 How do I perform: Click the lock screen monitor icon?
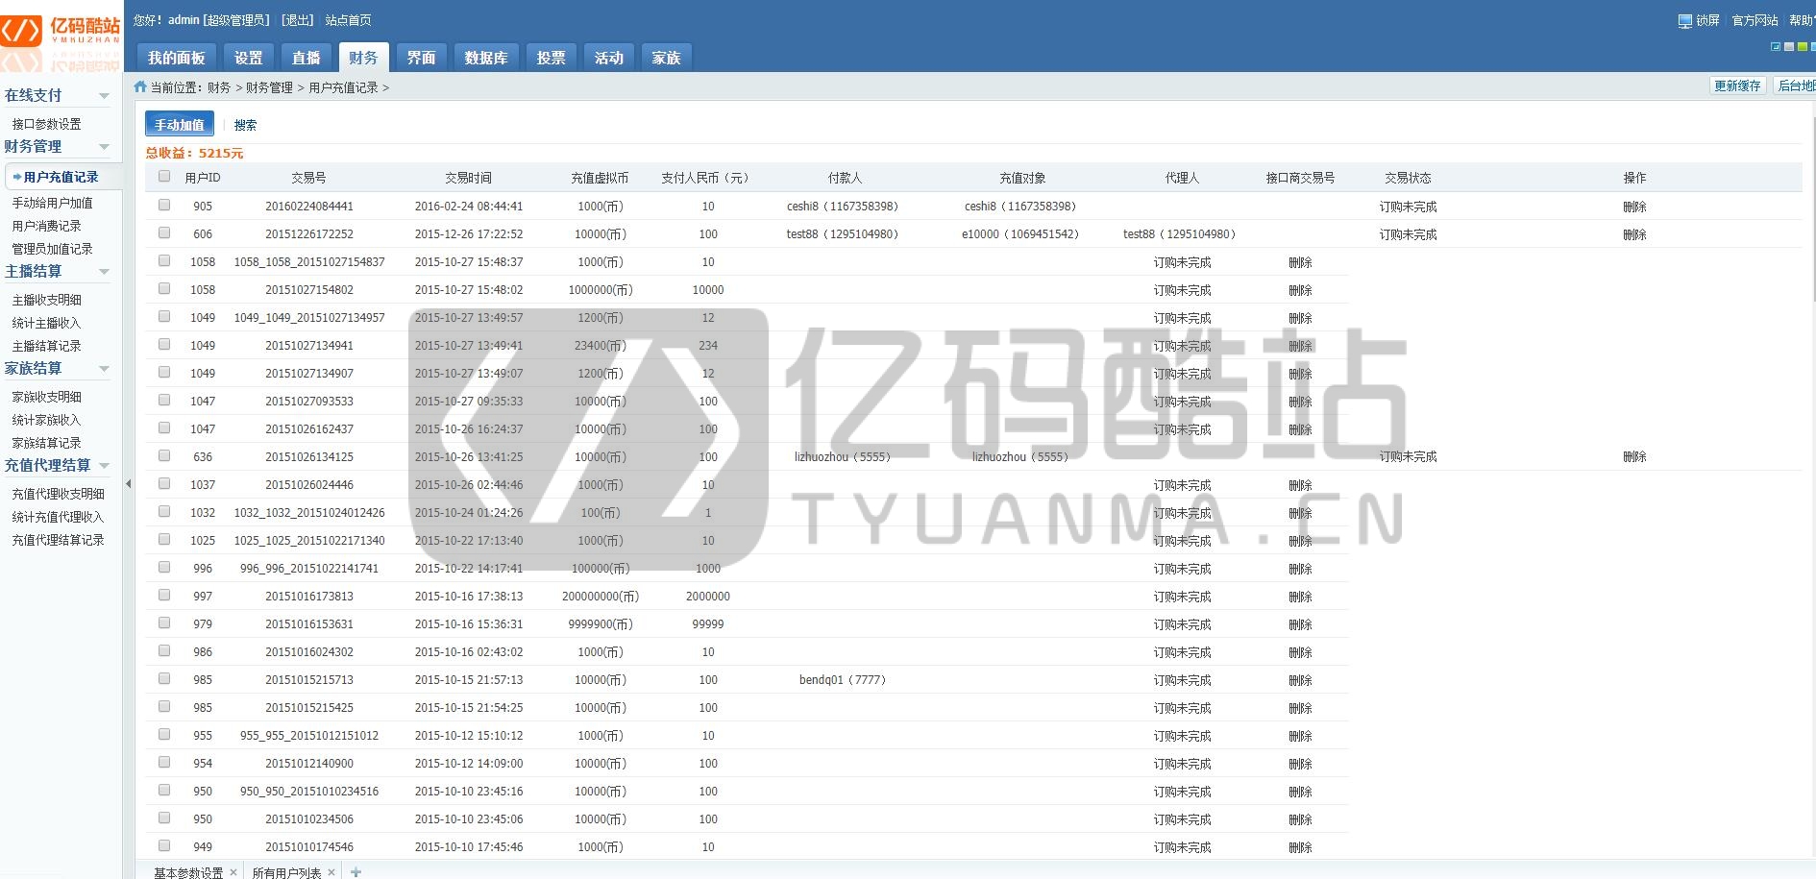(1684, 21)
